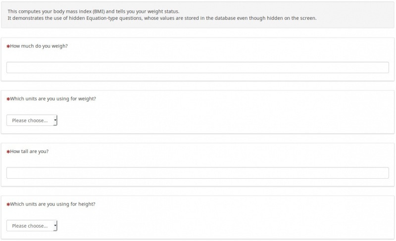Click the 'Which units are you using for weight?' label
396x241 pixels.
coord(53,99)
